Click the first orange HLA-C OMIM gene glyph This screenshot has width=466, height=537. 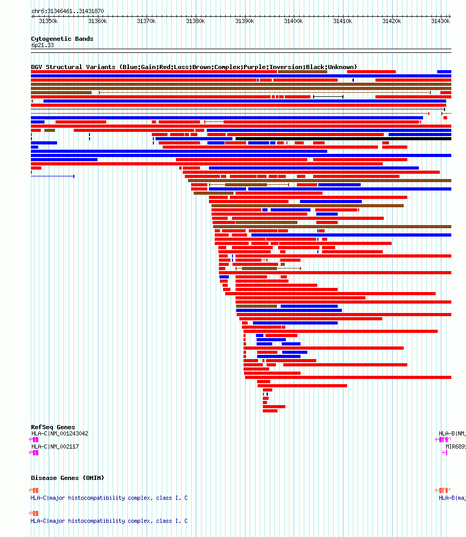(x=34, y=490)
